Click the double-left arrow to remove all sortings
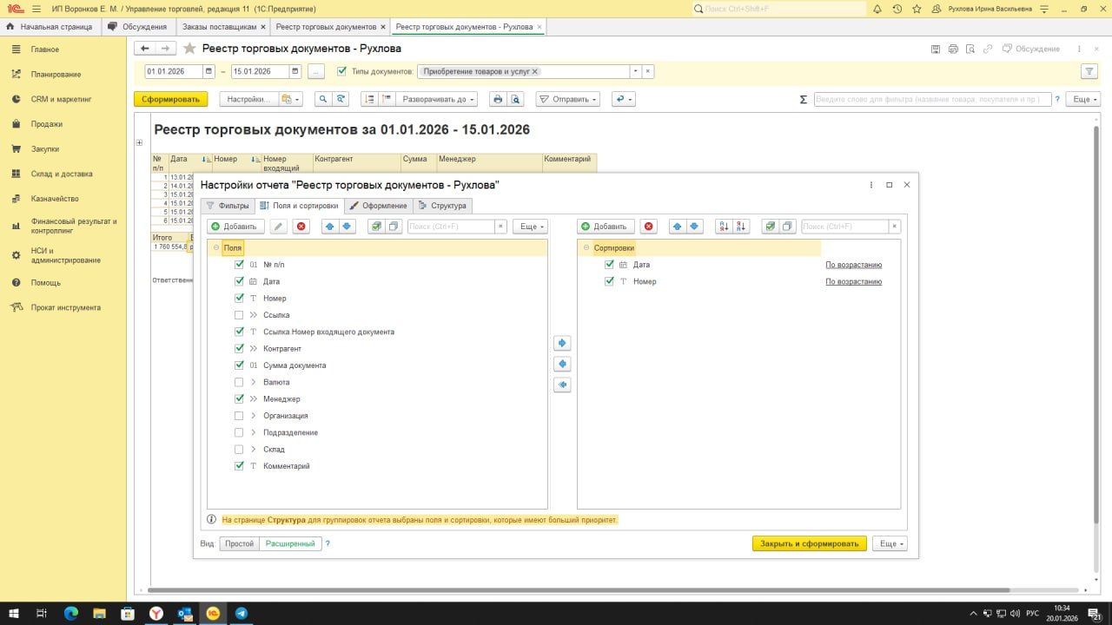 562,385
